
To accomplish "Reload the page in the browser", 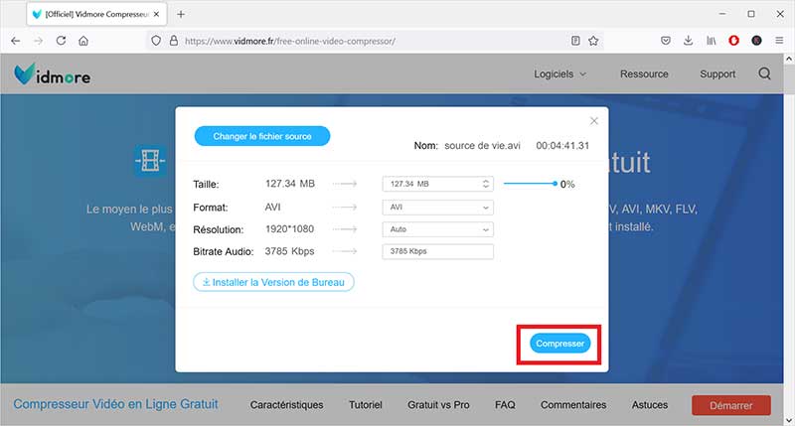I will (61, 41).
